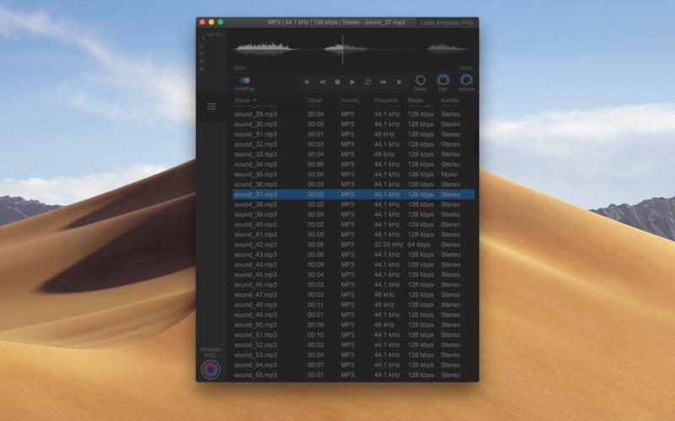Select sound_47.mp3 in the list
Image resolution: width=675 pixels, height=421 pixels.
[354, 295]
